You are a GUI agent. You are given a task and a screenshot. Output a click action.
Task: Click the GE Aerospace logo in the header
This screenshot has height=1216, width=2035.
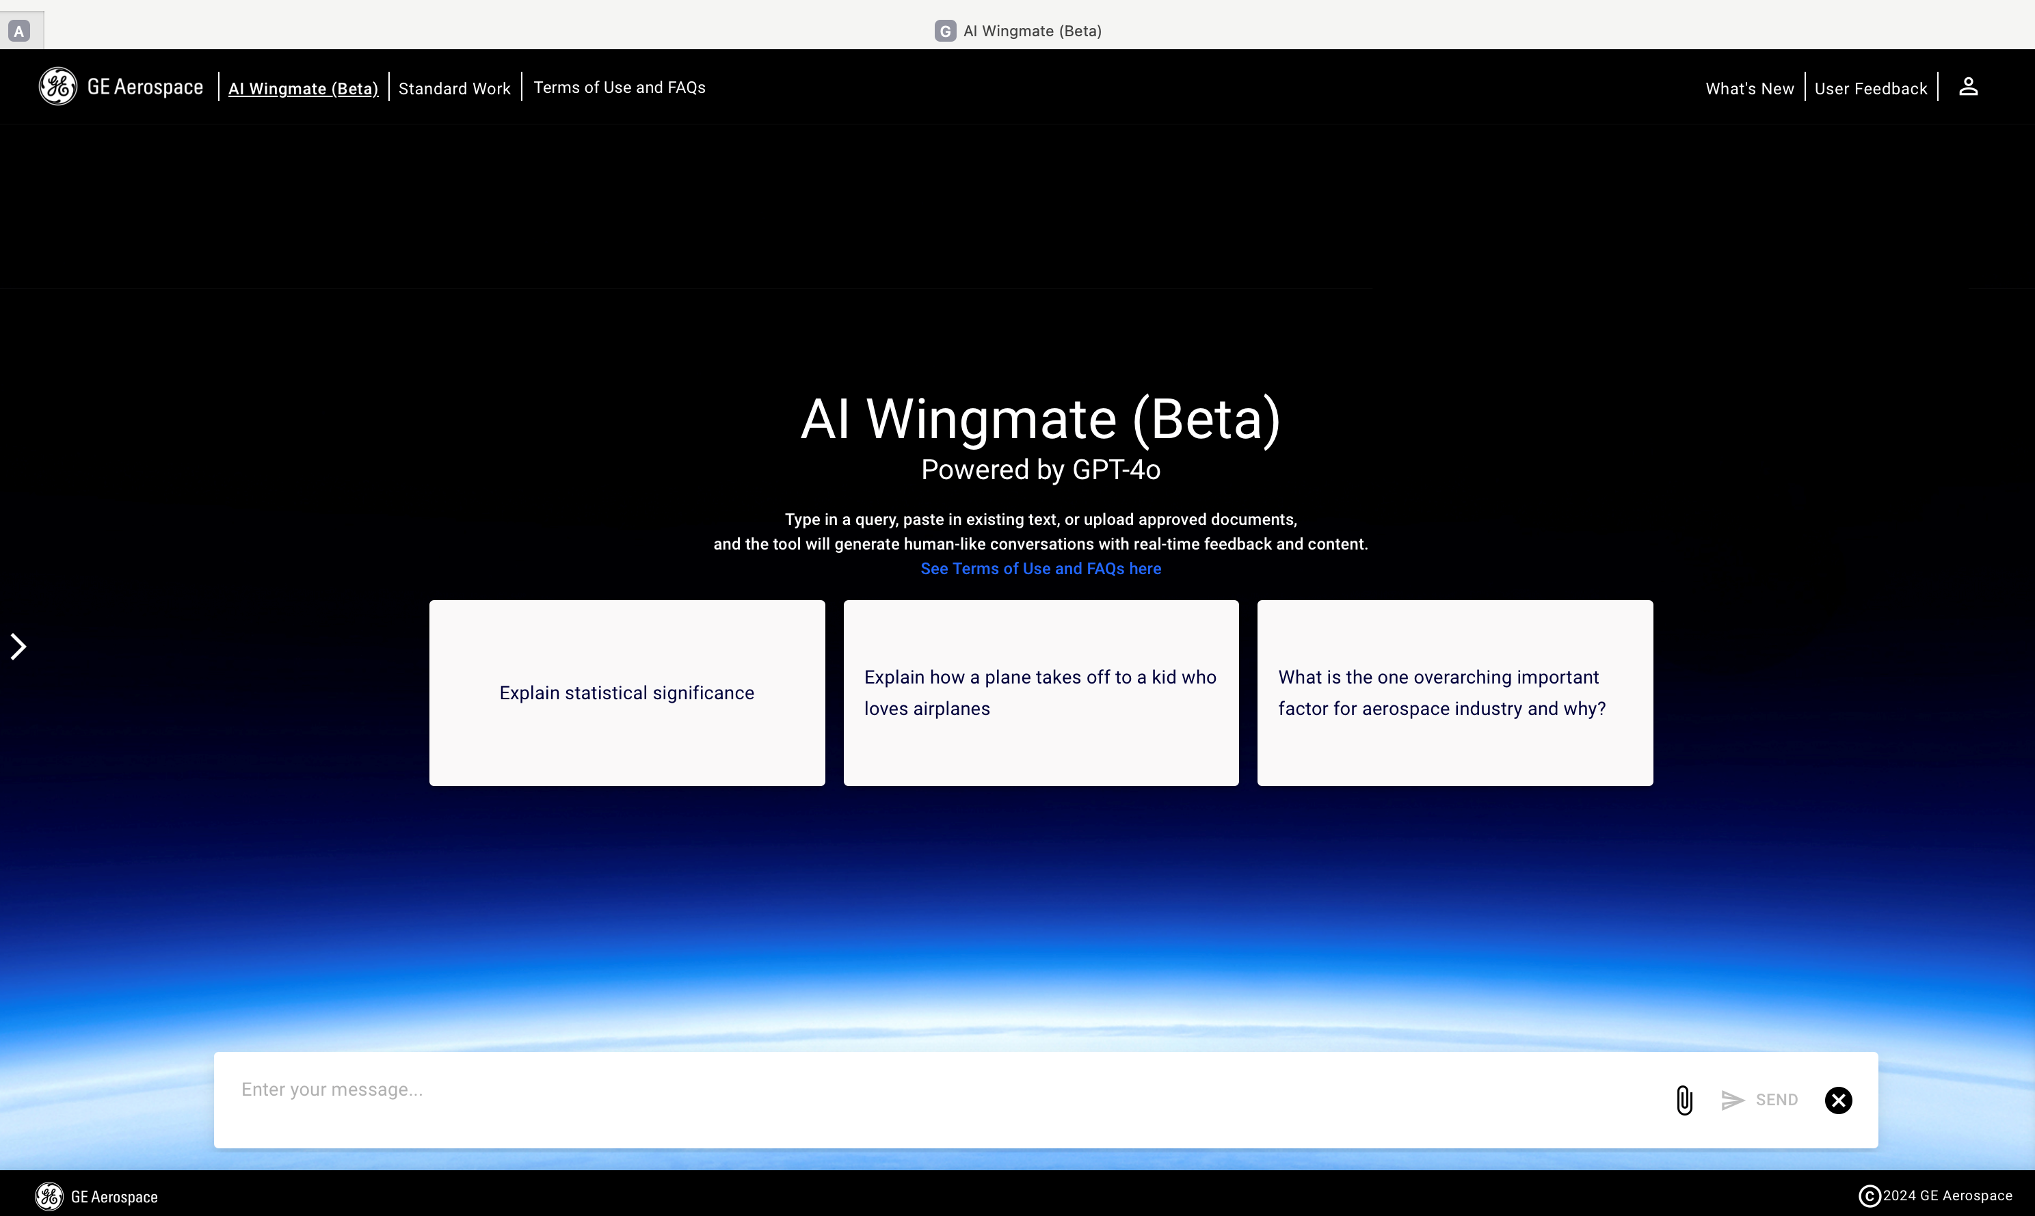point(121,86)
